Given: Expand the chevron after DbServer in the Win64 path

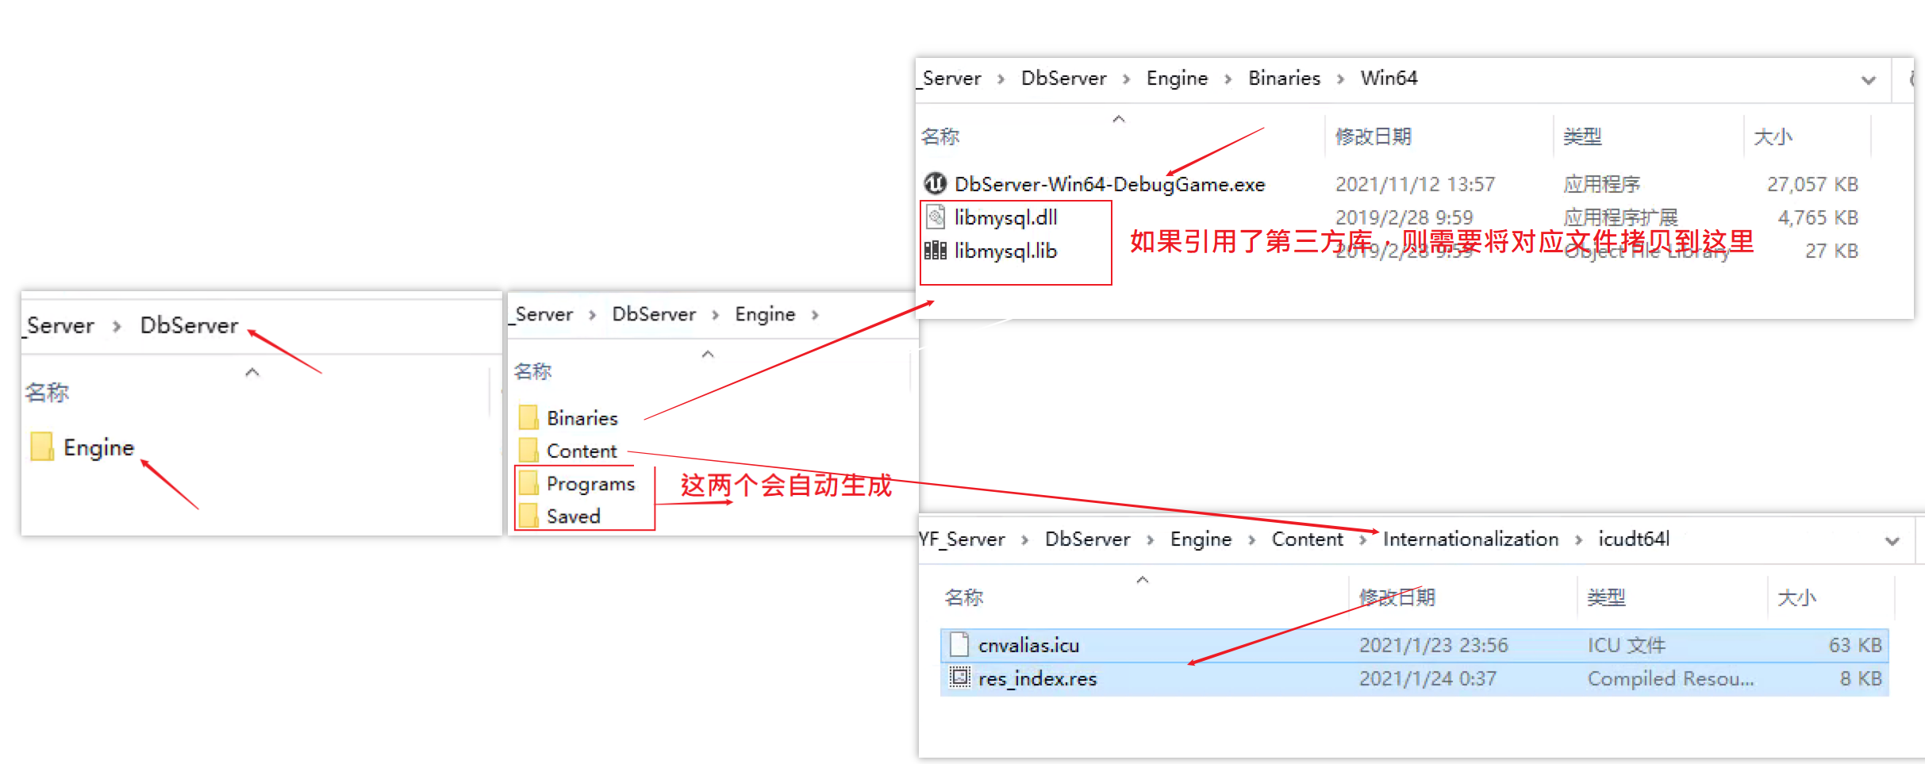Looking at the screenshot, I should tap(1126, 79).
